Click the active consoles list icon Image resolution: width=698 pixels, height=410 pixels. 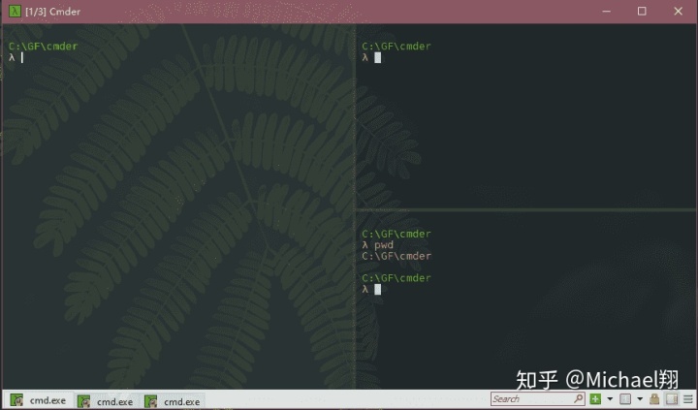point(625,399)
